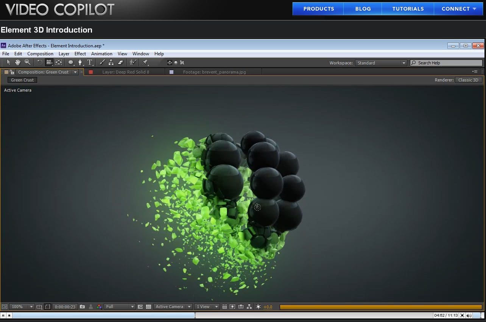Go to Products page link
Image resolution: width=486 pixels, height=322 pixels.
click(318, 9)
